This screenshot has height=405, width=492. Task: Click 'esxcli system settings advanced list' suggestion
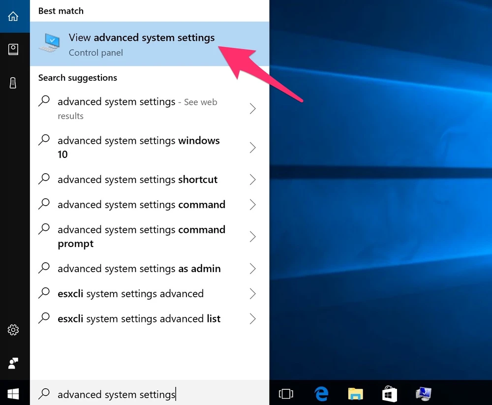point(139,319)
